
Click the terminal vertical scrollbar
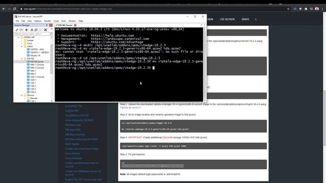click(205, 65)
